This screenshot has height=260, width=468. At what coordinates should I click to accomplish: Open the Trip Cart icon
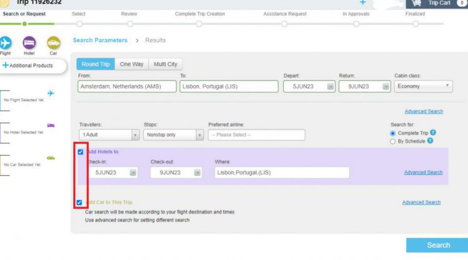(x=417, y=3)
